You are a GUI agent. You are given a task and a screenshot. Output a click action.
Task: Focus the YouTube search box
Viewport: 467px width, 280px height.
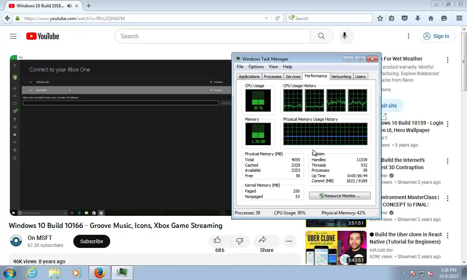(212, 36)
